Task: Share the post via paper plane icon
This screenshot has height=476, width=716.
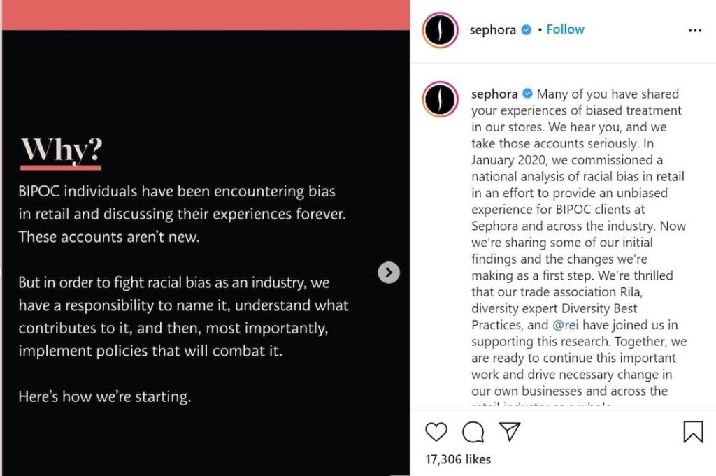Action: pos(510,432)
